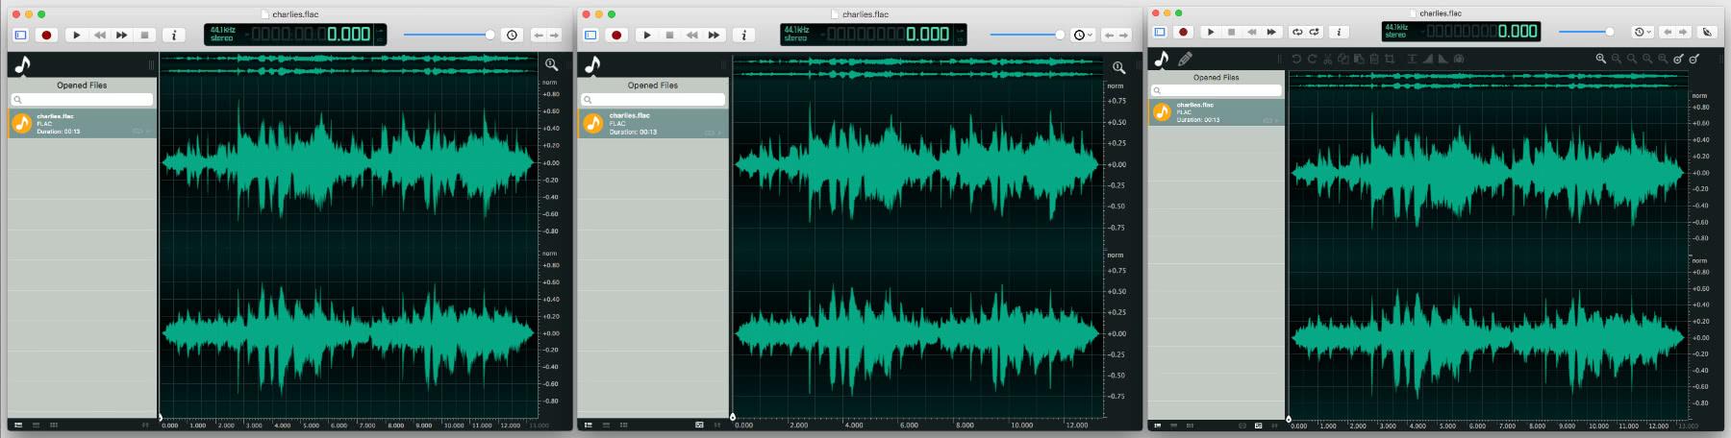Open file info in the right window
The image size is (1731, 438).
[1339, 32]
